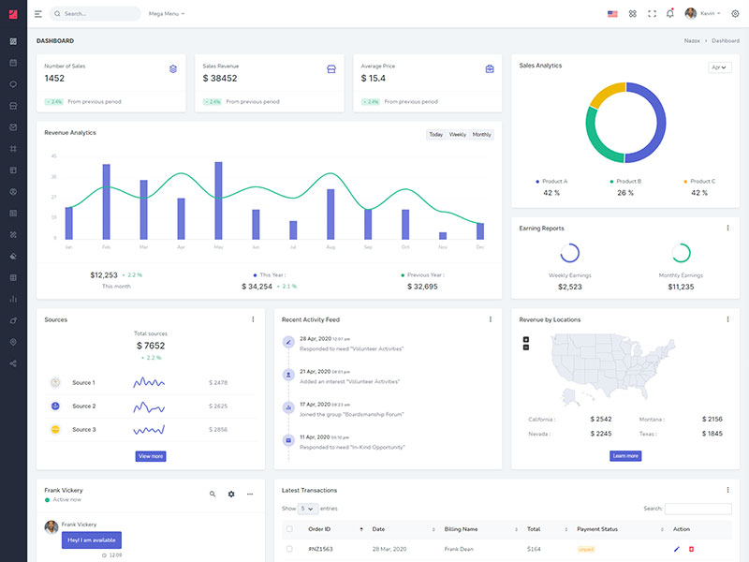Open the notifications bell

pos(669,14)
